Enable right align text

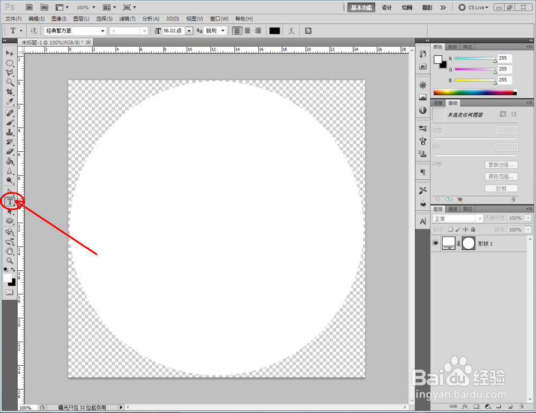[x=258, y=31]
